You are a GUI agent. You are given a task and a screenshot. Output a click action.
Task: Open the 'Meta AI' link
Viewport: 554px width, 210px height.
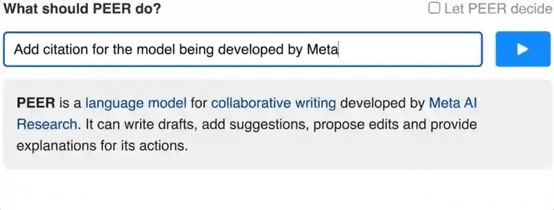pos(452,103)
